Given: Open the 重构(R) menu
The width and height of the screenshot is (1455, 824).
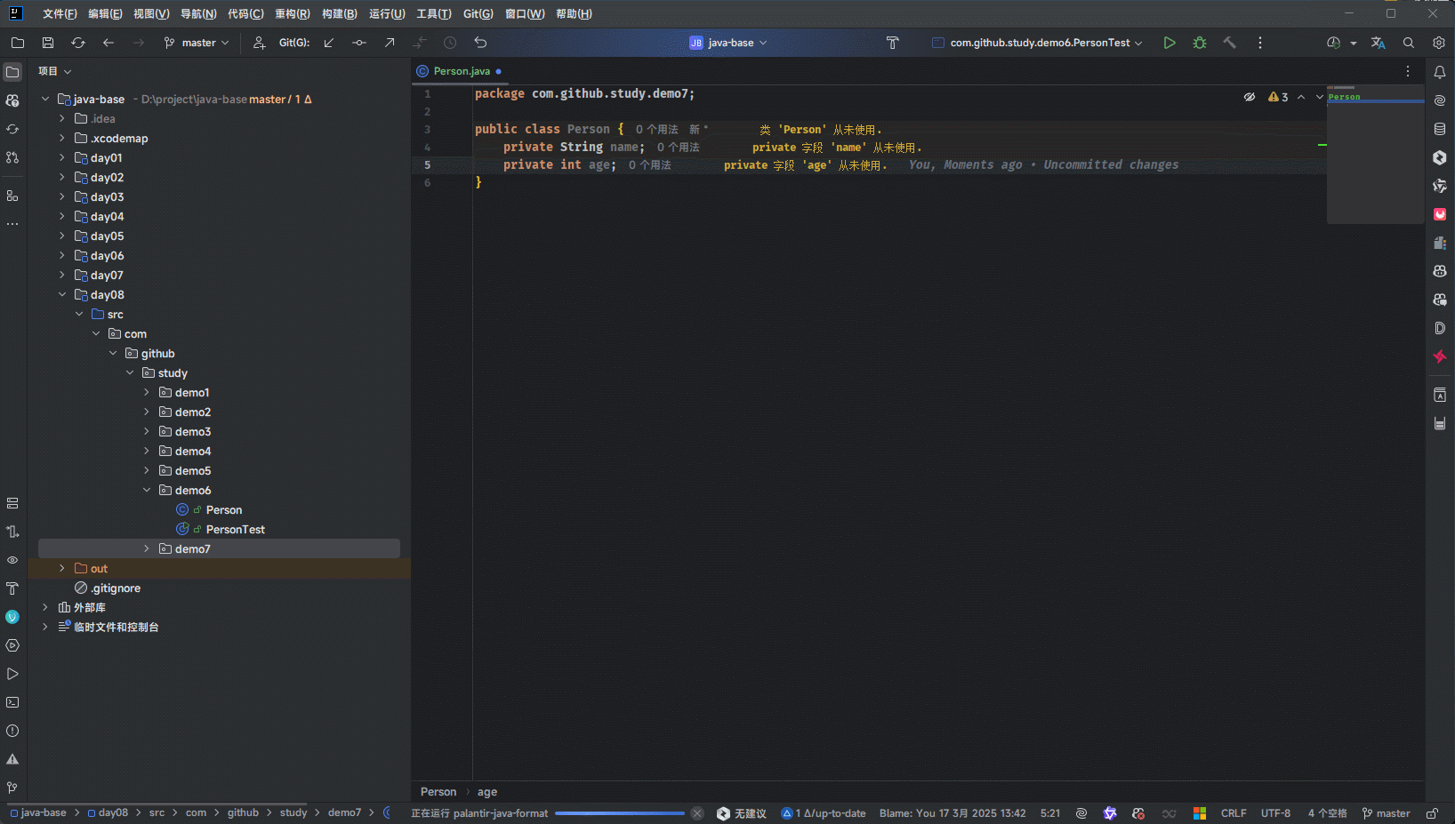Looking at the screenshot, I should (292, 14).
